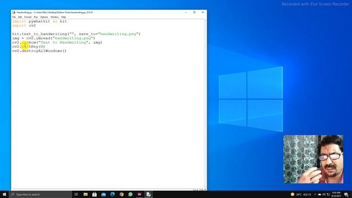Click the Ln/Col indicator in status bar
The height and width of the screenshot is (198, 352).
coord(199,190)
